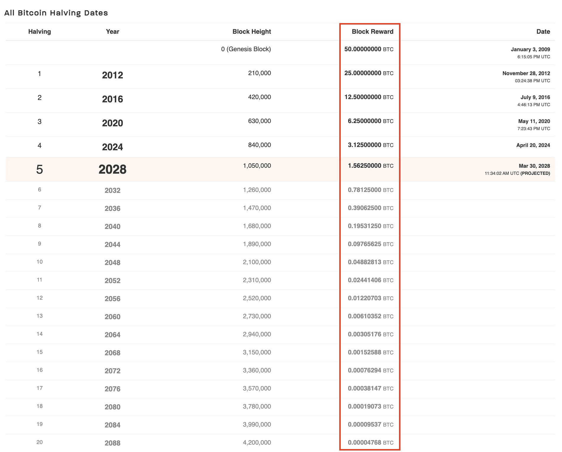
Task: Select the 0.00038147 BTC reward
Action: coord(371,388)
